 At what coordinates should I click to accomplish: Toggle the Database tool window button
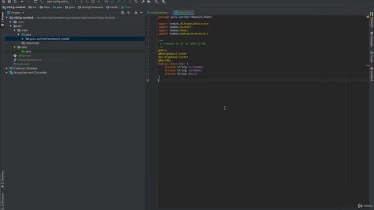coord(372,39)
